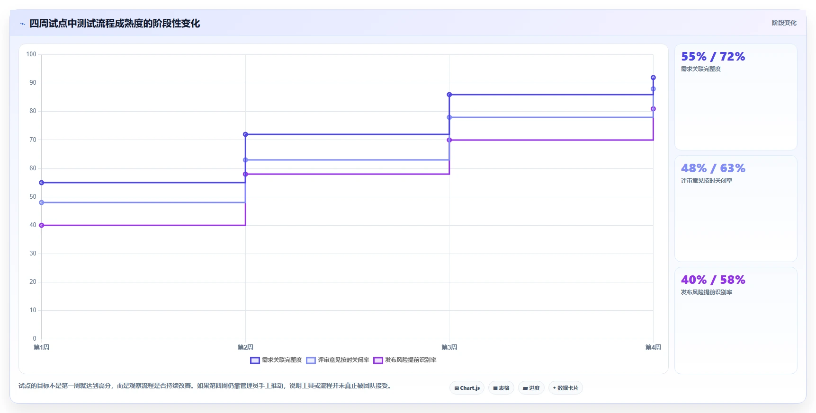This screenshot has width=816, height=413.
Task: Click the 评审意见按时关闭率 card caption
Action: (707, 181)
